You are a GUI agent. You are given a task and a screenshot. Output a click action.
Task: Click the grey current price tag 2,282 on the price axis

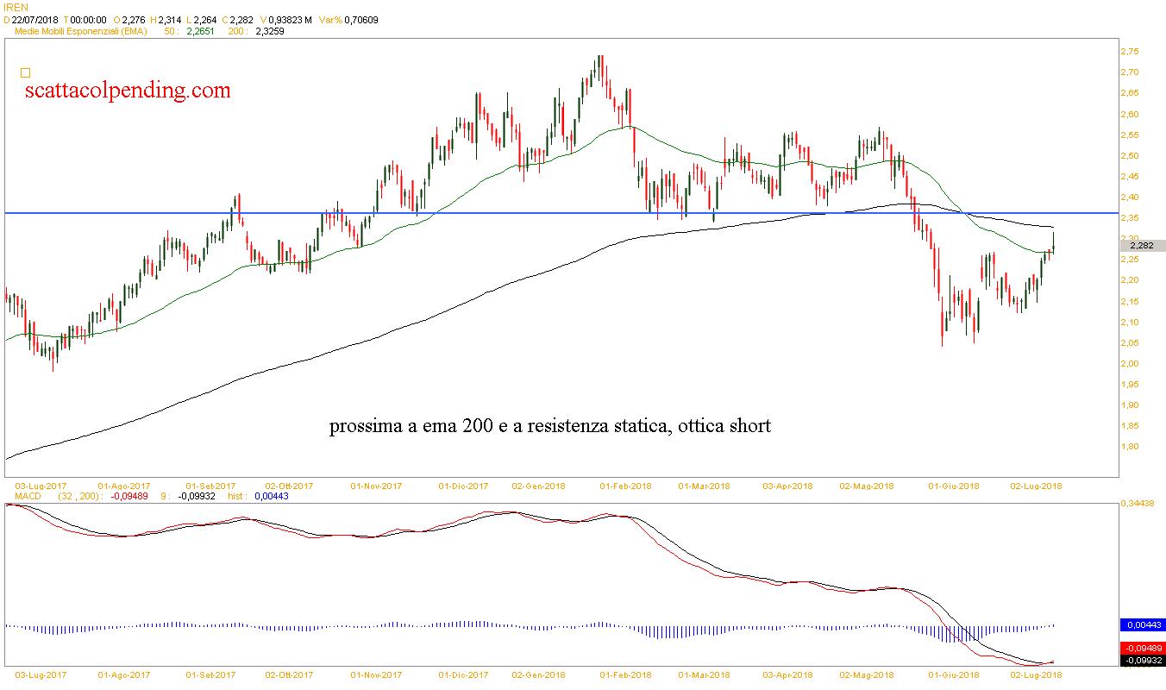point(1141,246)
